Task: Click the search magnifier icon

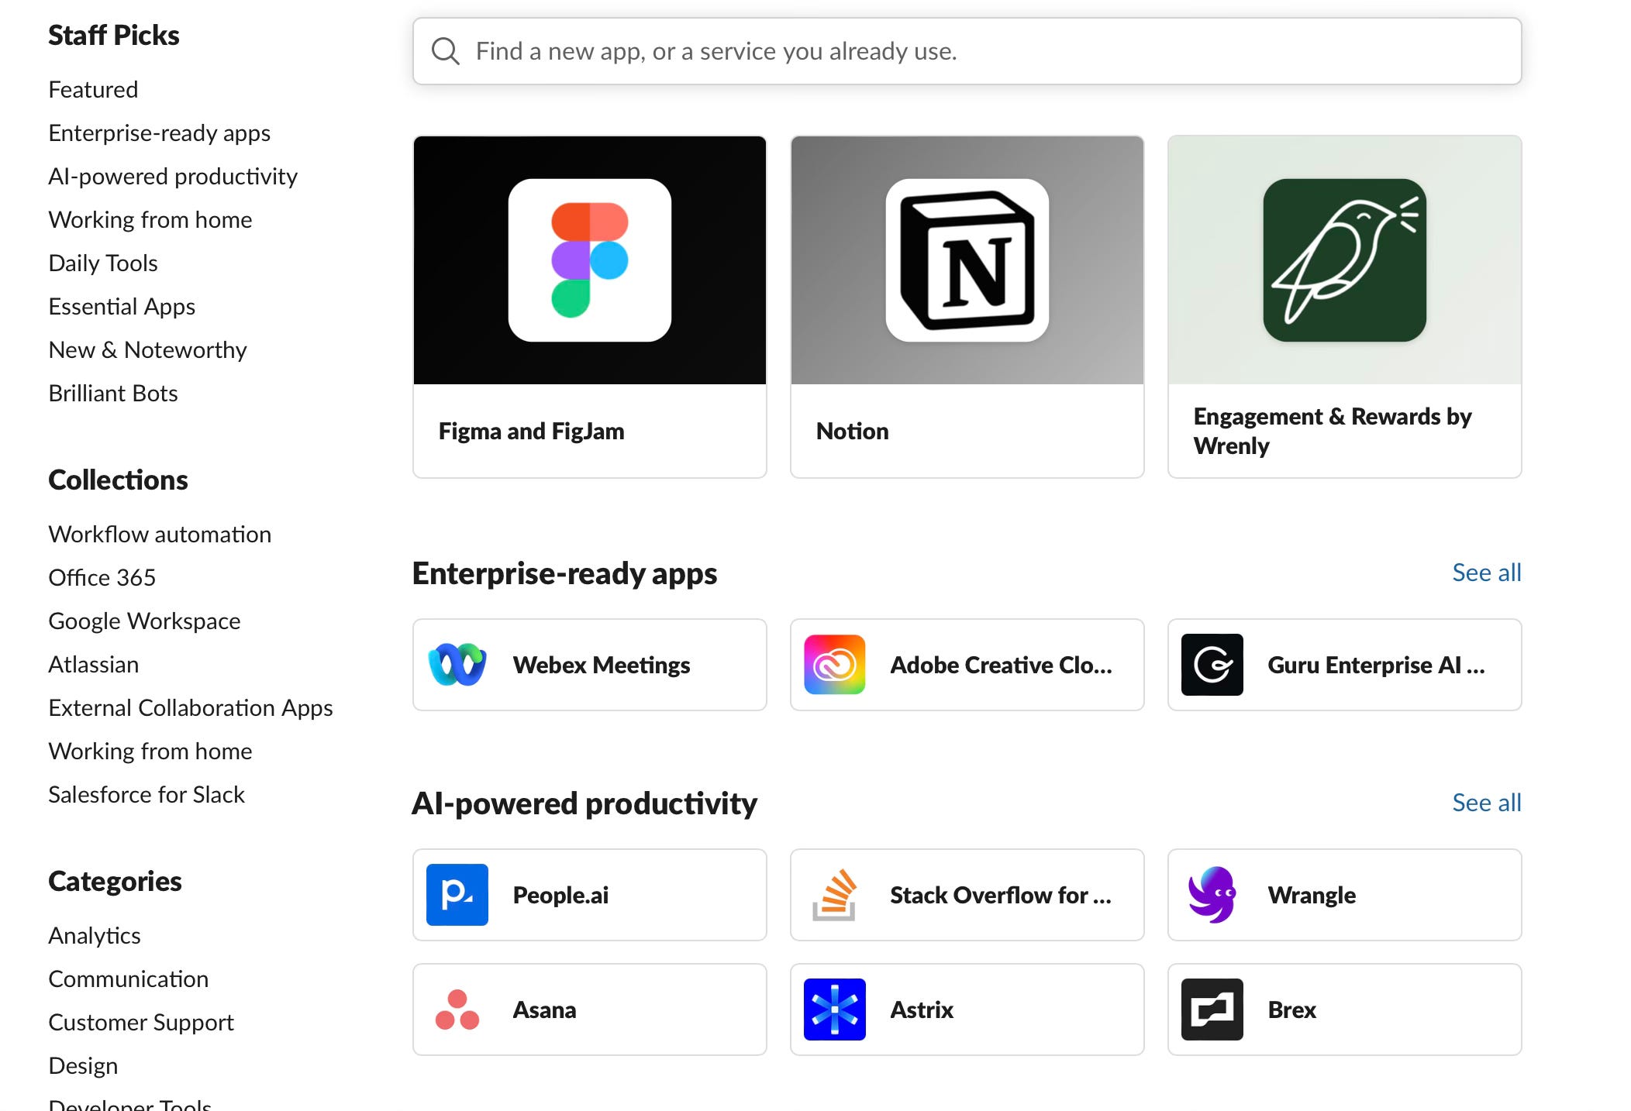Action: 446,51
